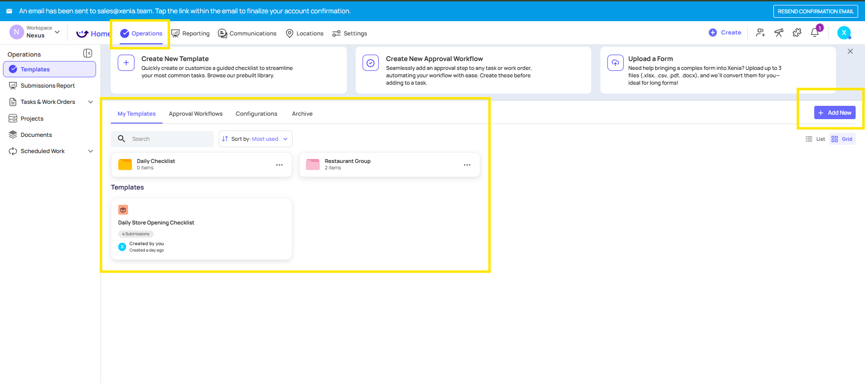Open the telescope explore icon
The width and height of the screenshot is (865, 383).
[x=779, y=33]
